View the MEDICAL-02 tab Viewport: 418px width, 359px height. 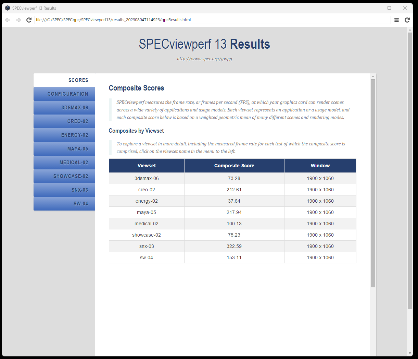coord(64,163)
